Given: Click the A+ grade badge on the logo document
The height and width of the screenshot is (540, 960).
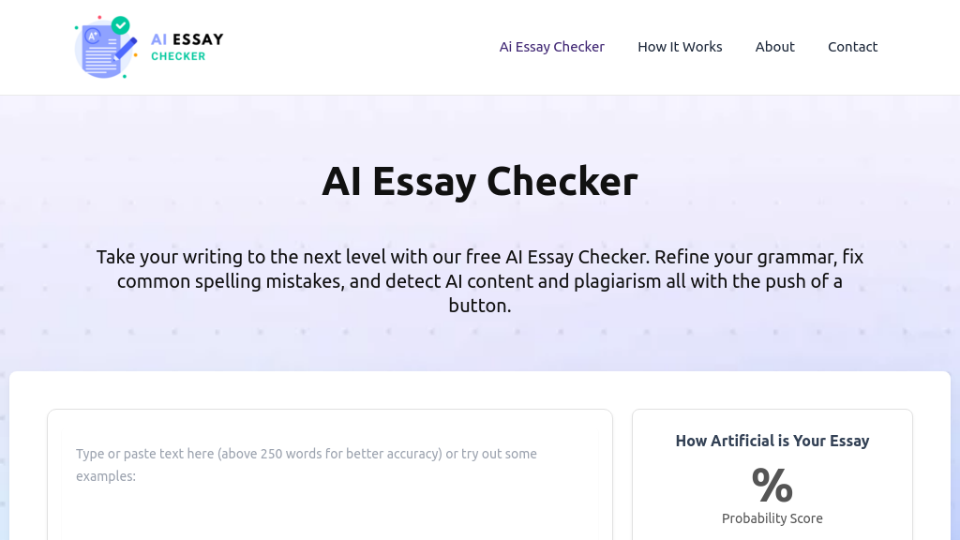Looking at the screenshot, I should pos(93,35).
